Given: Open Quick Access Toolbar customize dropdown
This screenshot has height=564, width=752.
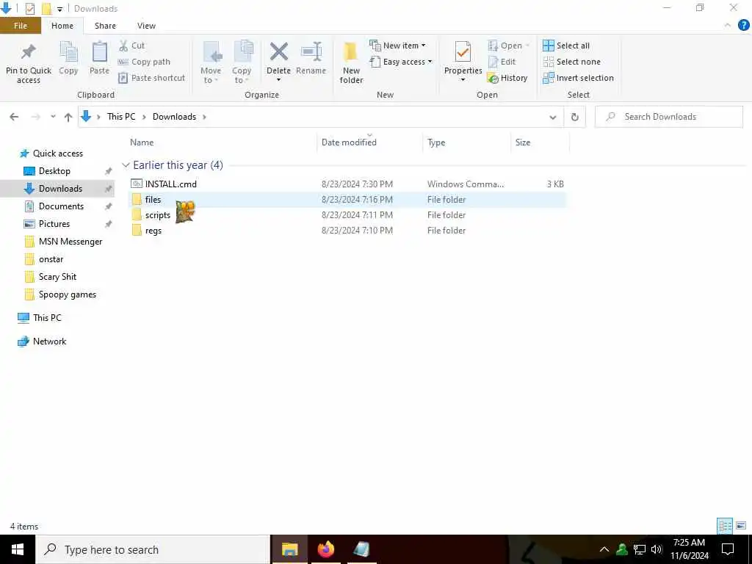Looking at the screenshot, I should (59, 9).
